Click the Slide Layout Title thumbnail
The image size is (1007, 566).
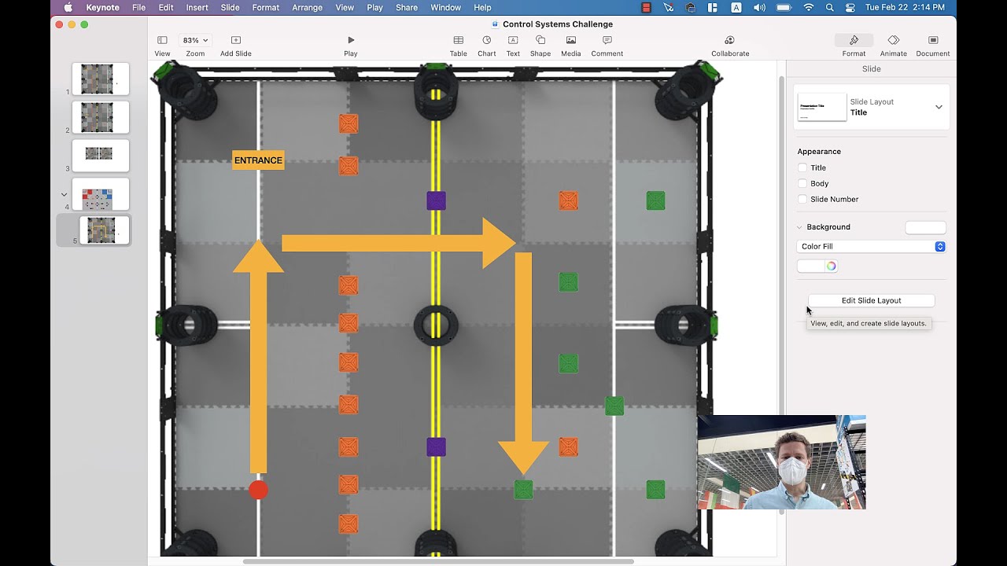(822, 107)
